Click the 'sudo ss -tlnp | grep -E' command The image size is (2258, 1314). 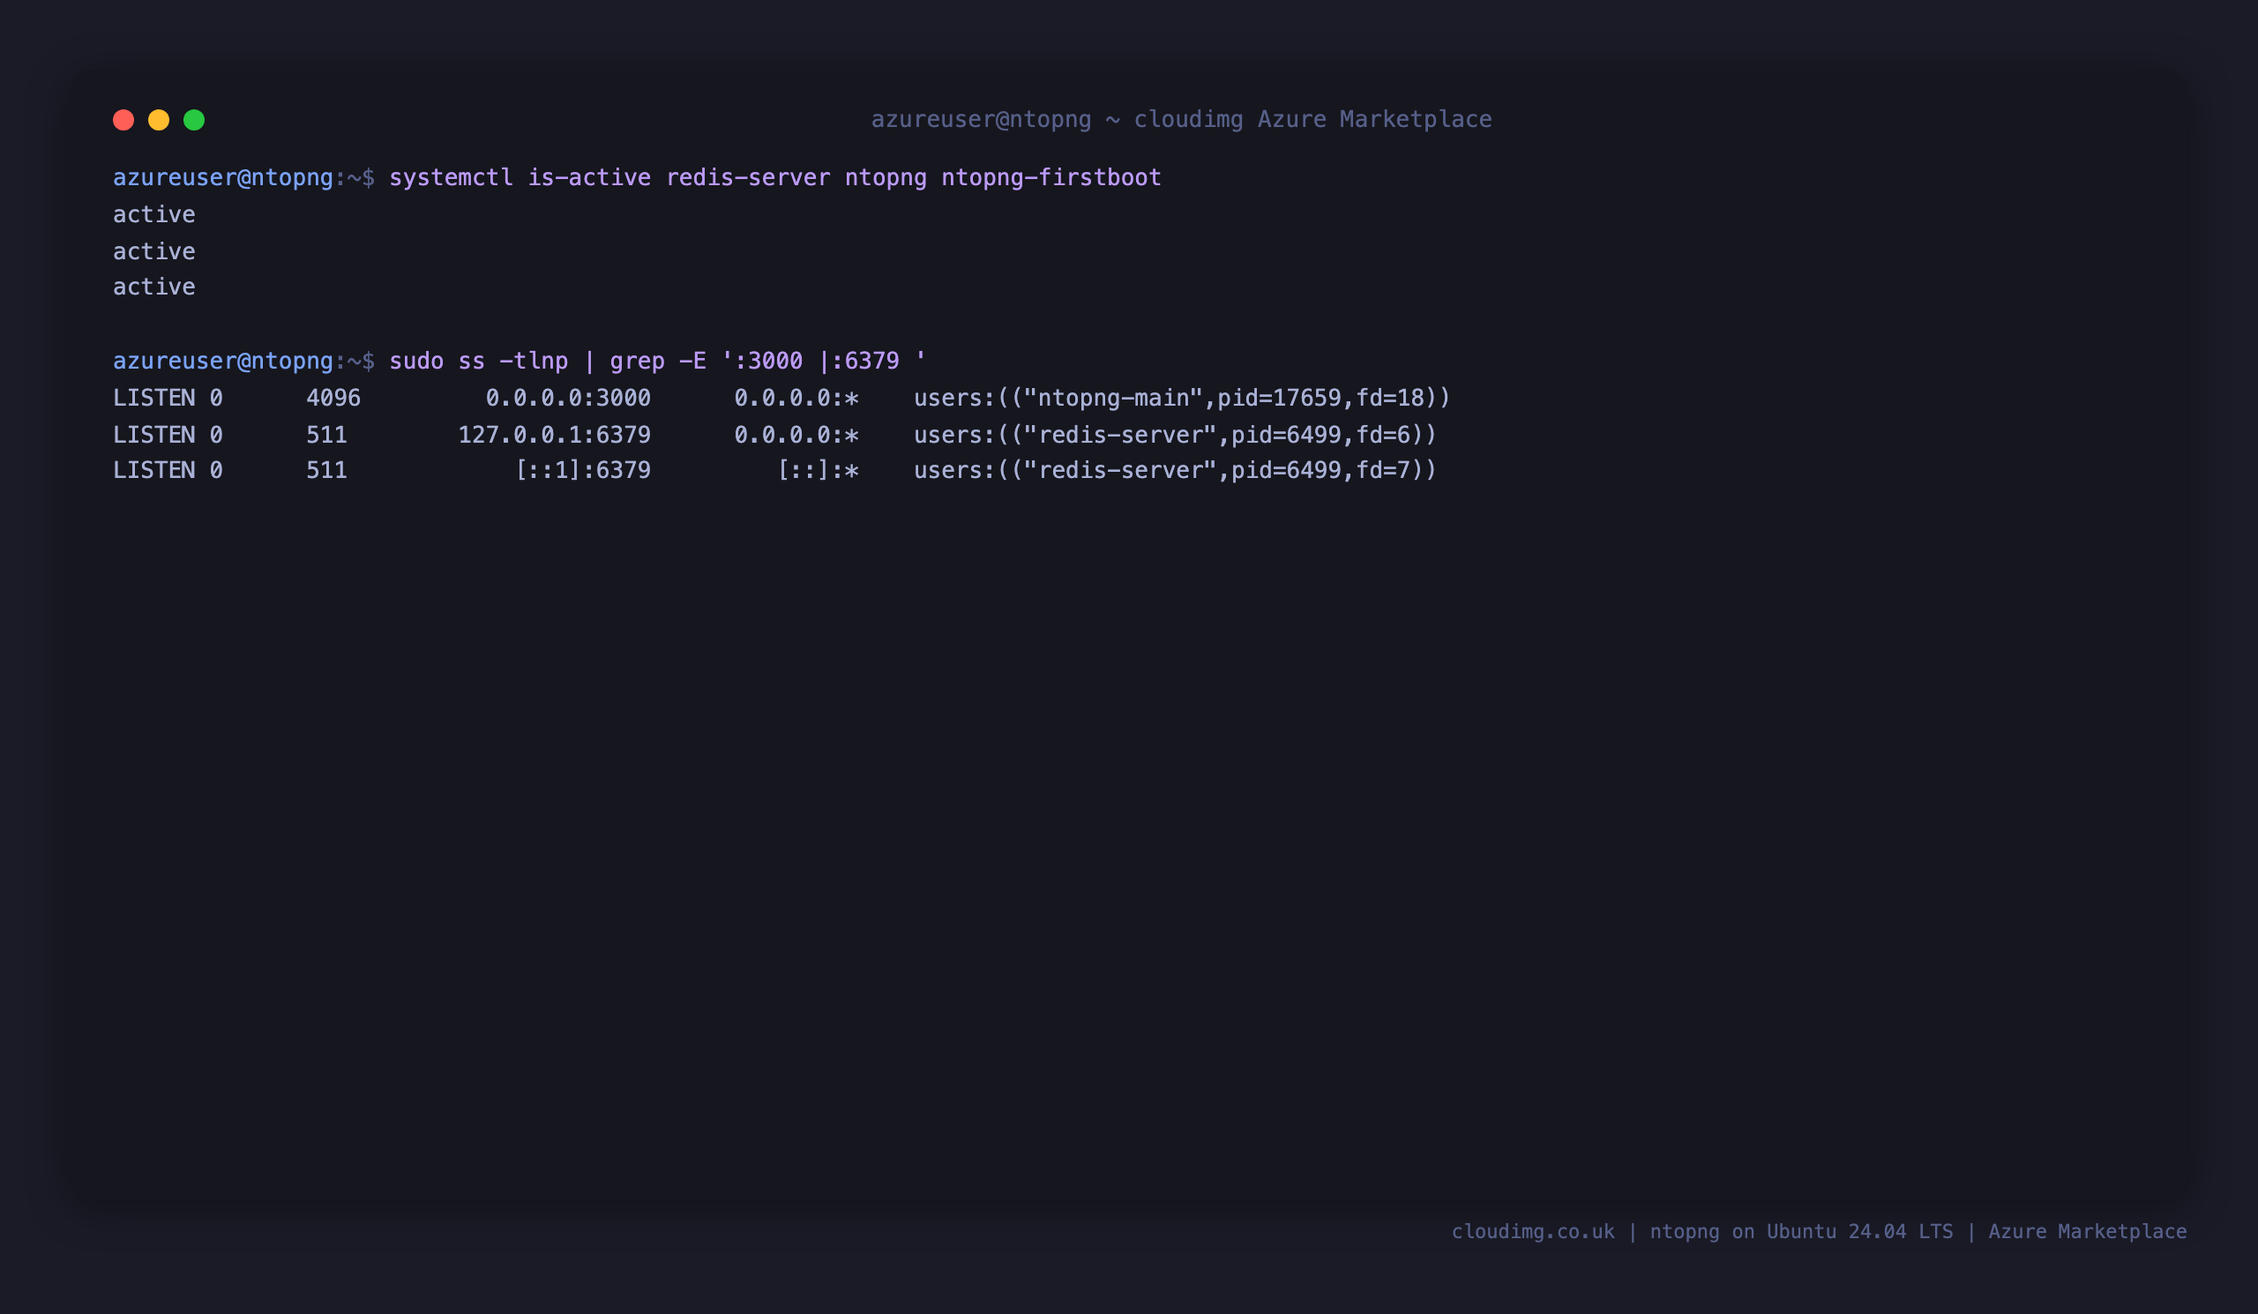click(548, 361)
